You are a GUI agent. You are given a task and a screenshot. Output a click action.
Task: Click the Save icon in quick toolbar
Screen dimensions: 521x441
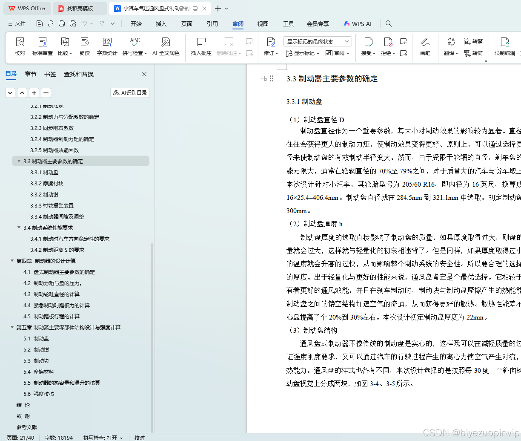(40, 23)
